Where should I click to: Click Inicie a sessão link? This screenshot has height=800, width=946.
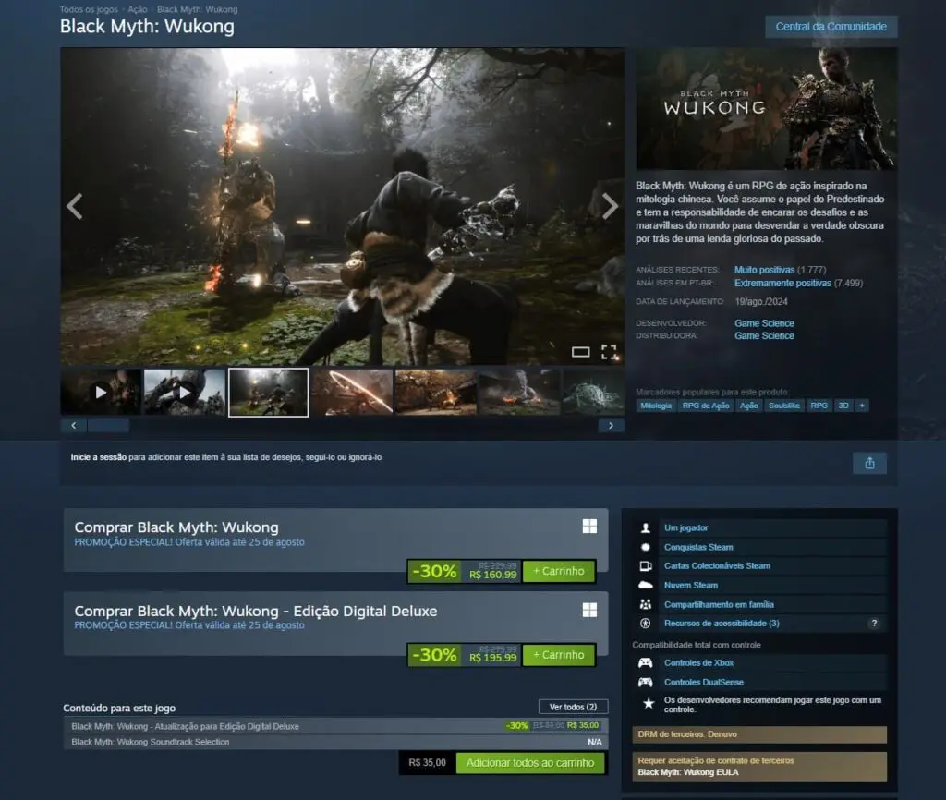[x=98, y=457]
